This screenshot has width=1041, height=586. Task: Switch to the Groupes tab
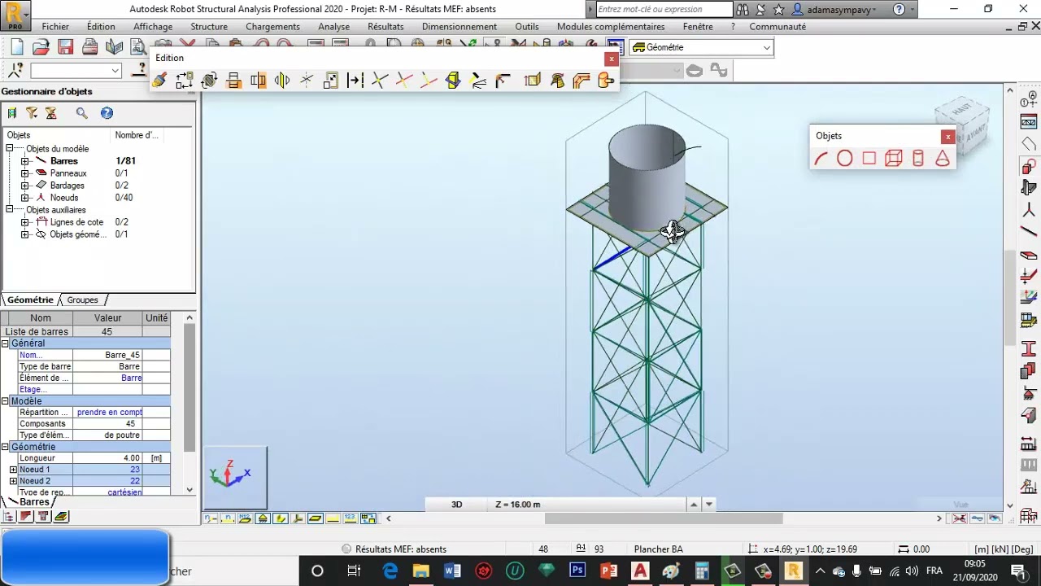pyautogui.click(x=82, y=300)
